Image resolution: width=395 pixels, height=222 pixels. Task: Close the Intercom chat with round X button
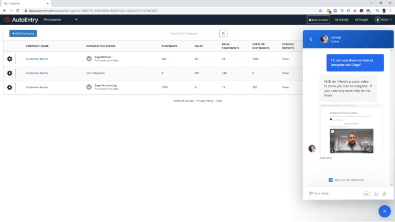pos(385,211)
